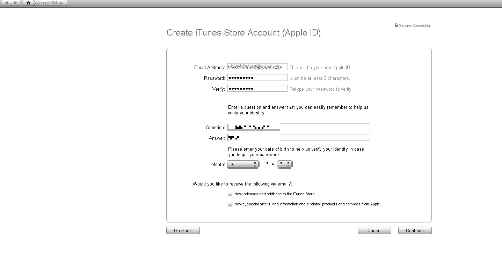Click the Secure Connection padlock icon
The height and width of the screenshot is (265, 502).
point(396,25)
